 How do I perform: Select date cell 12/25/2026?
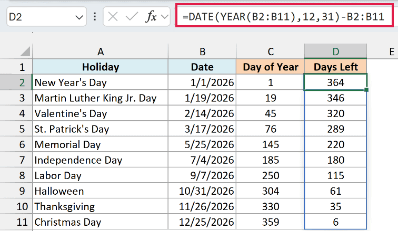[202, 222]
